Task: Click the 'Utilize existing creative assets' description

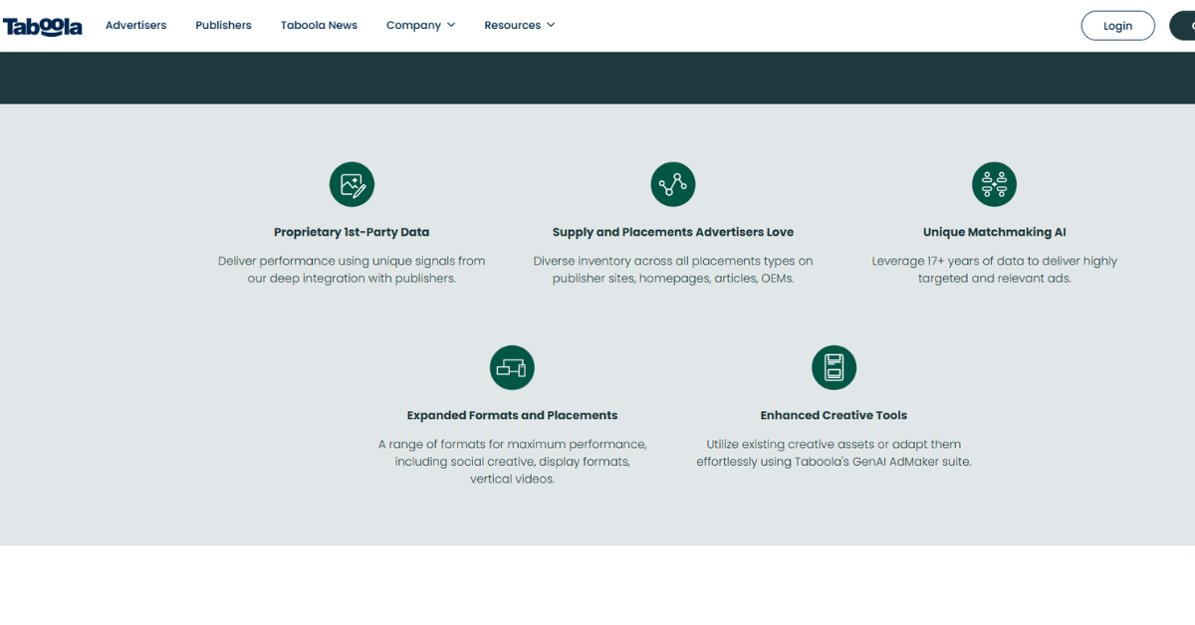Action: [834, 453]
